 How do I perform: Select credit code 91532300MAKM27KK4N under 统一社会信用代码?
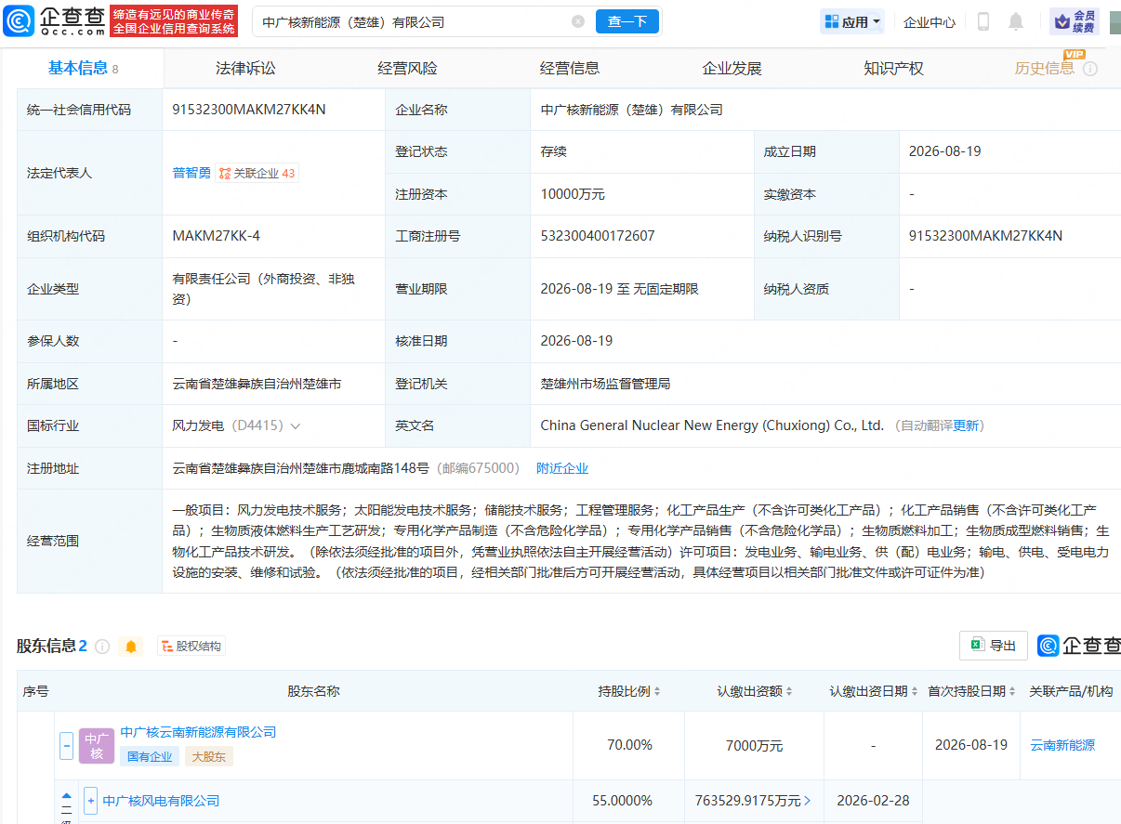249,110
